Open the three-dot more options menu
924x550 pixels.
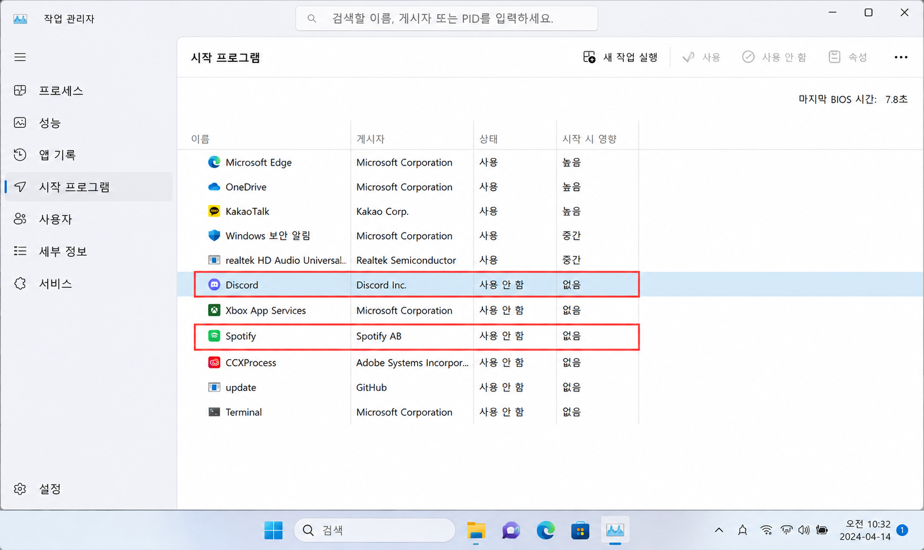tap(901, 57)
